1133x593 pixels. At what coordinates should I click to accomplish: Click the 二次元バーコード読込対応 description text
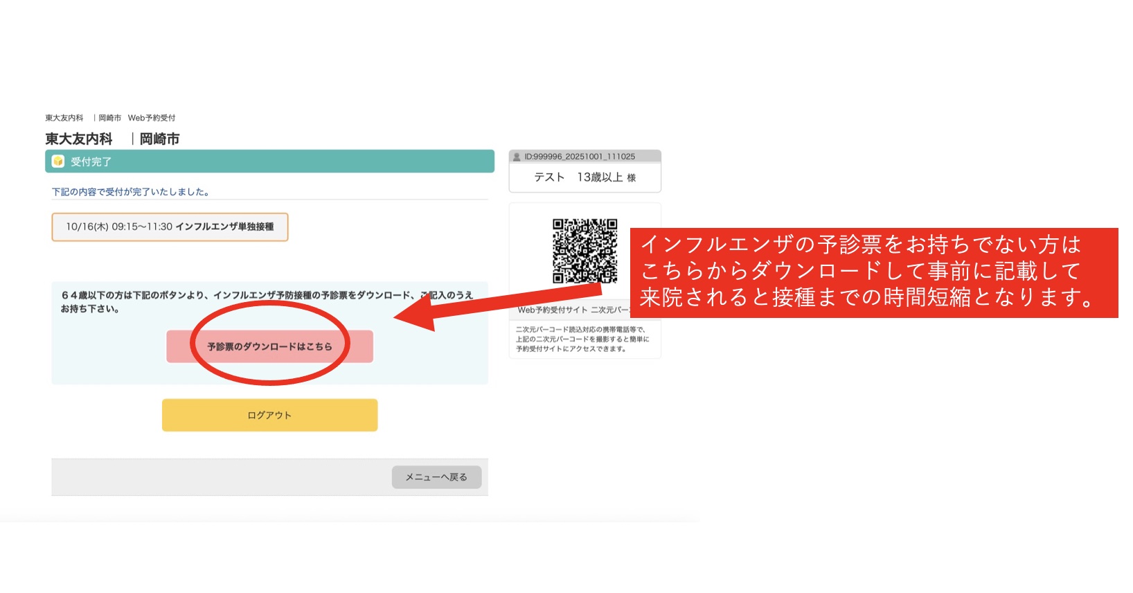(x=582, y=339)
